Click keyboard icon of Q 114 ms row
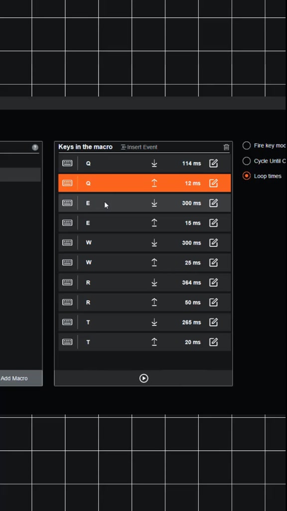Viewport: 287px width, 511px height. pyautogui.click(x=67, y=163)
